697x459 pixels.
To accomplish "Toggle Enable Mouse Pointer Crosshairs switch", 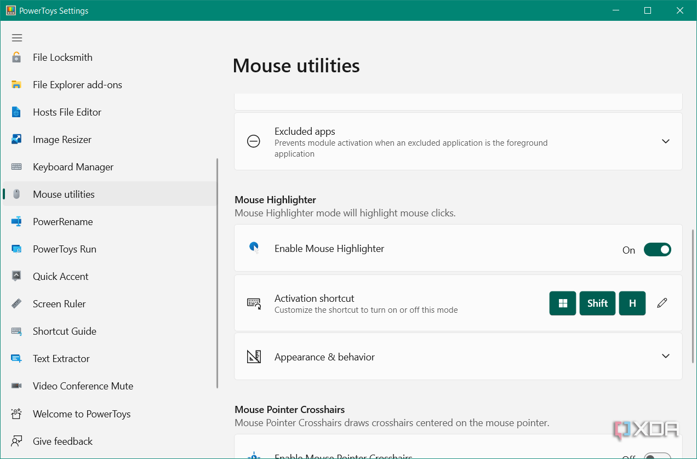I will click(657, 456).
